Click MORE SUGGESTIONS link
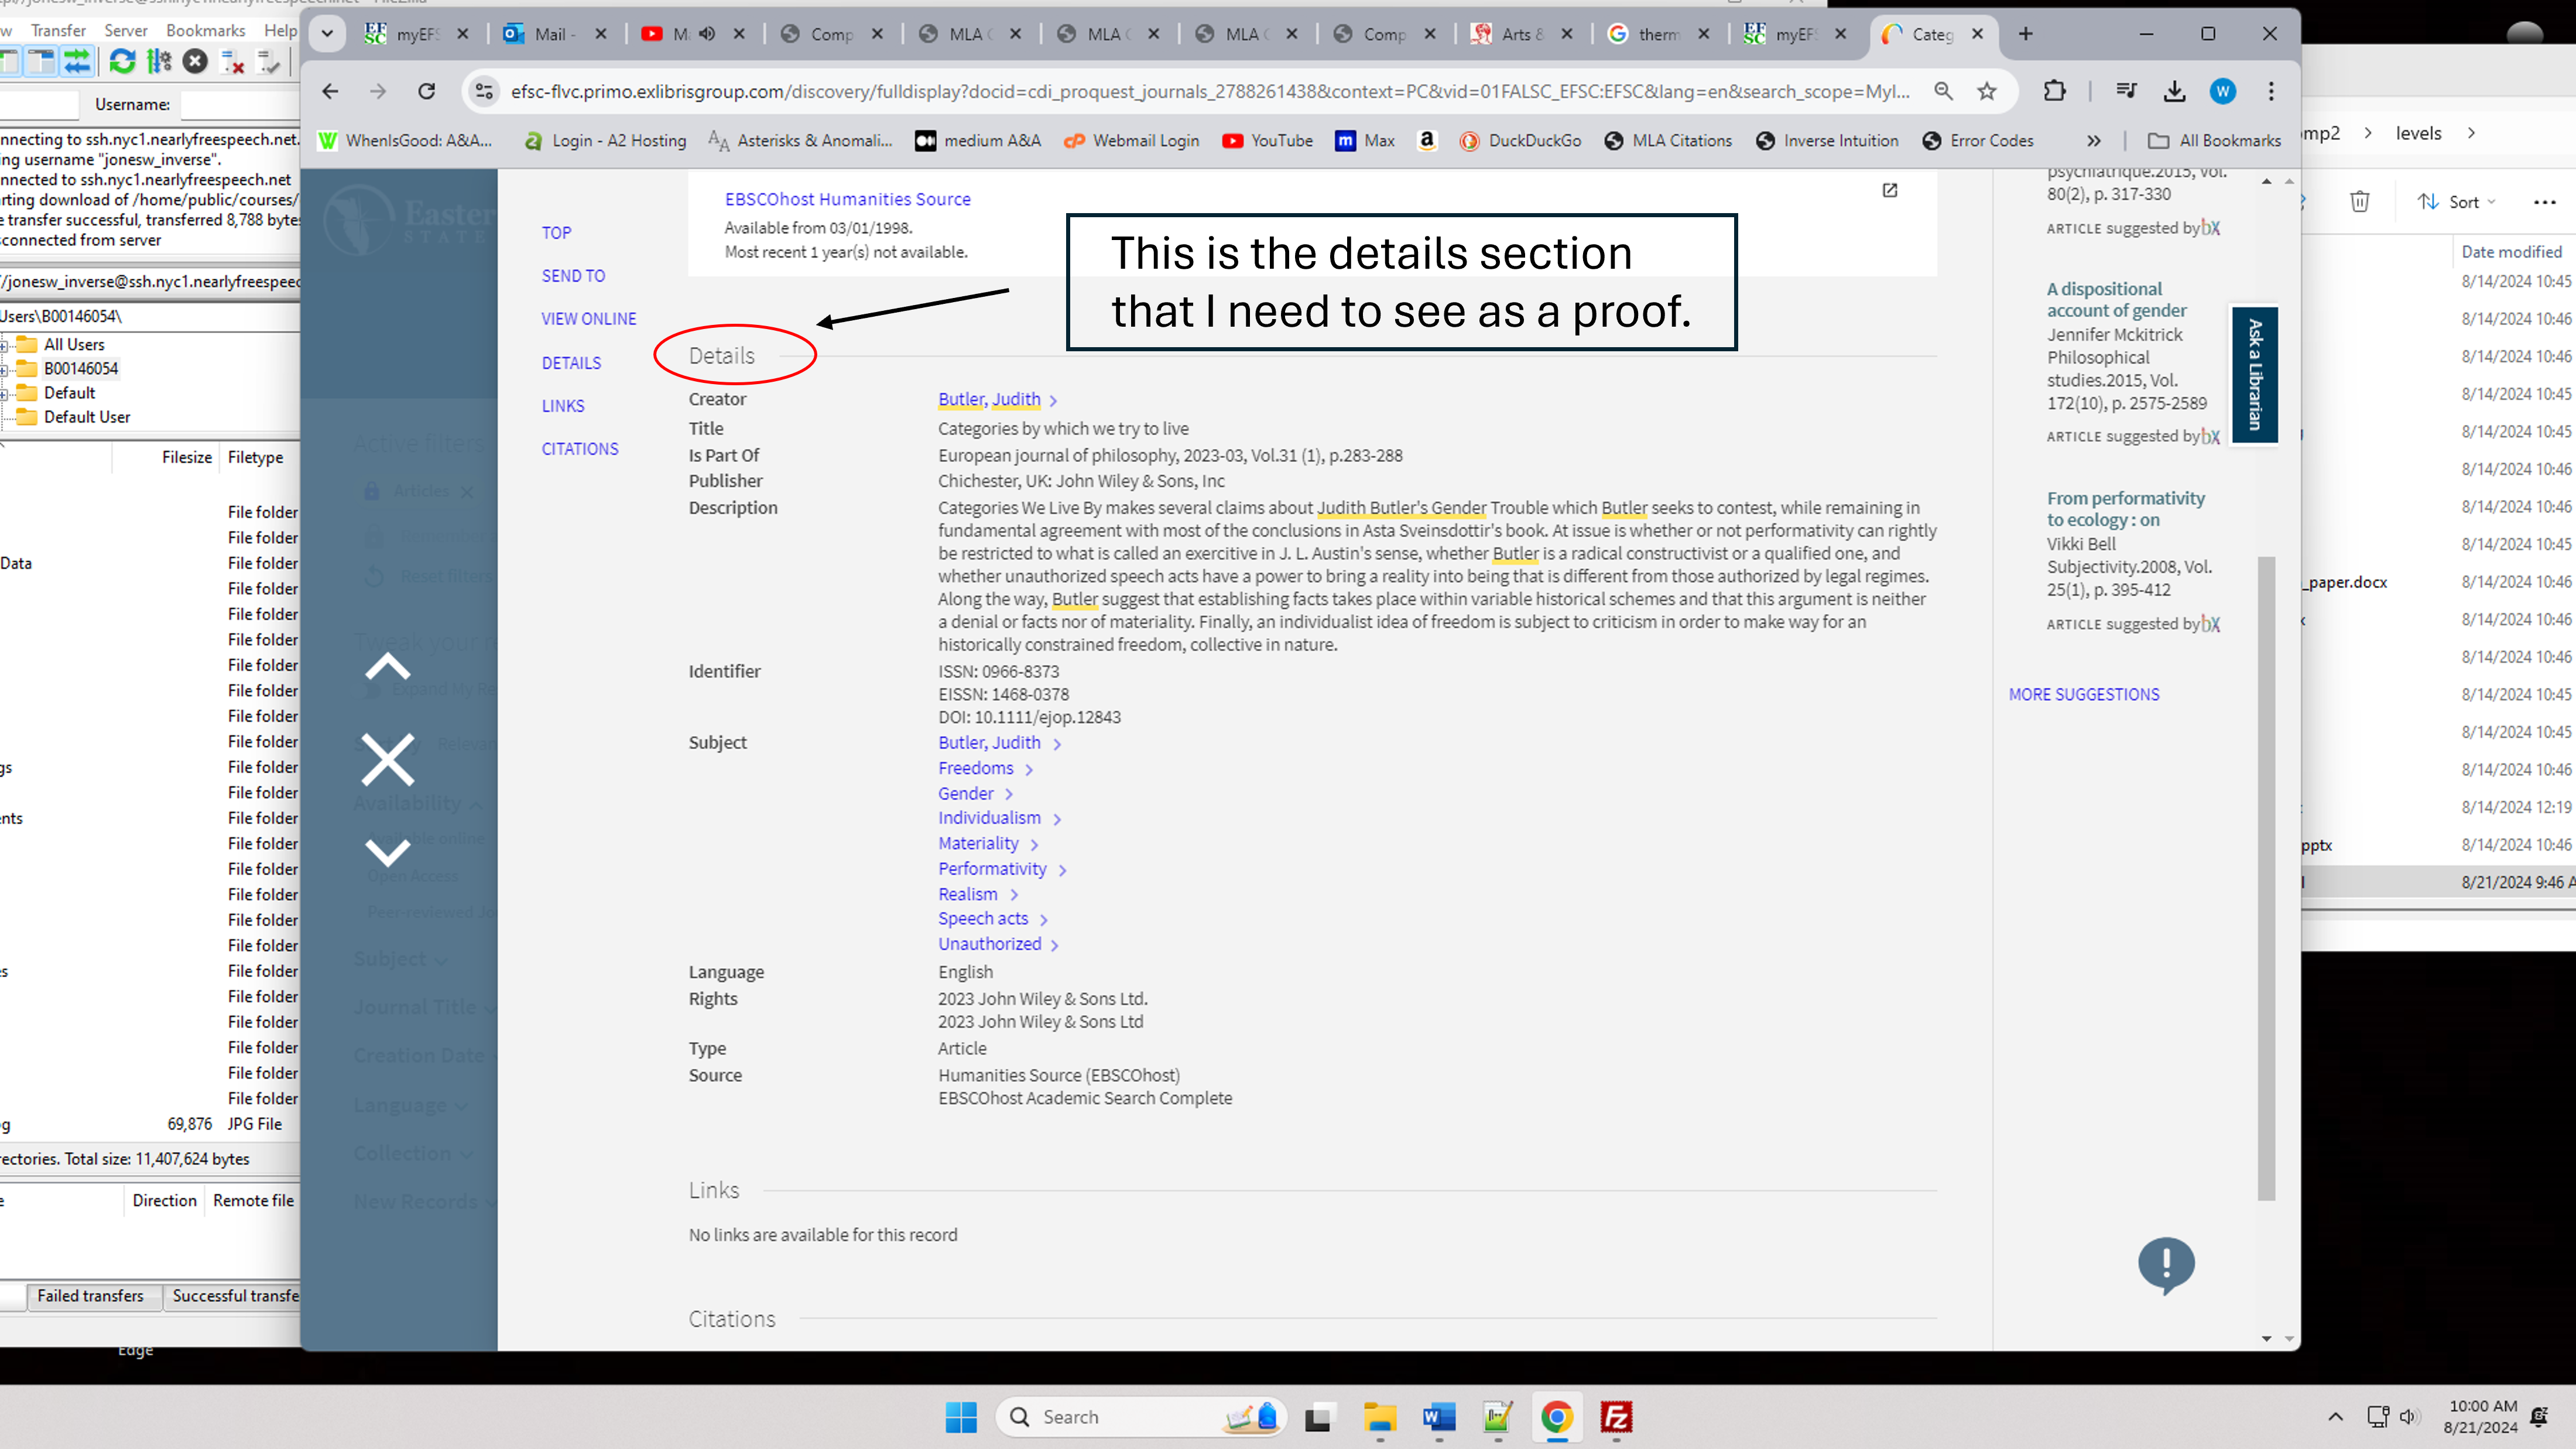 click(x=2084, y=694)
